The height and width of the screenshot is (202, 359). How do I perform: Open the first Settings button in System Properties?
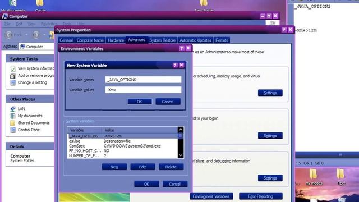coord(270,93)
